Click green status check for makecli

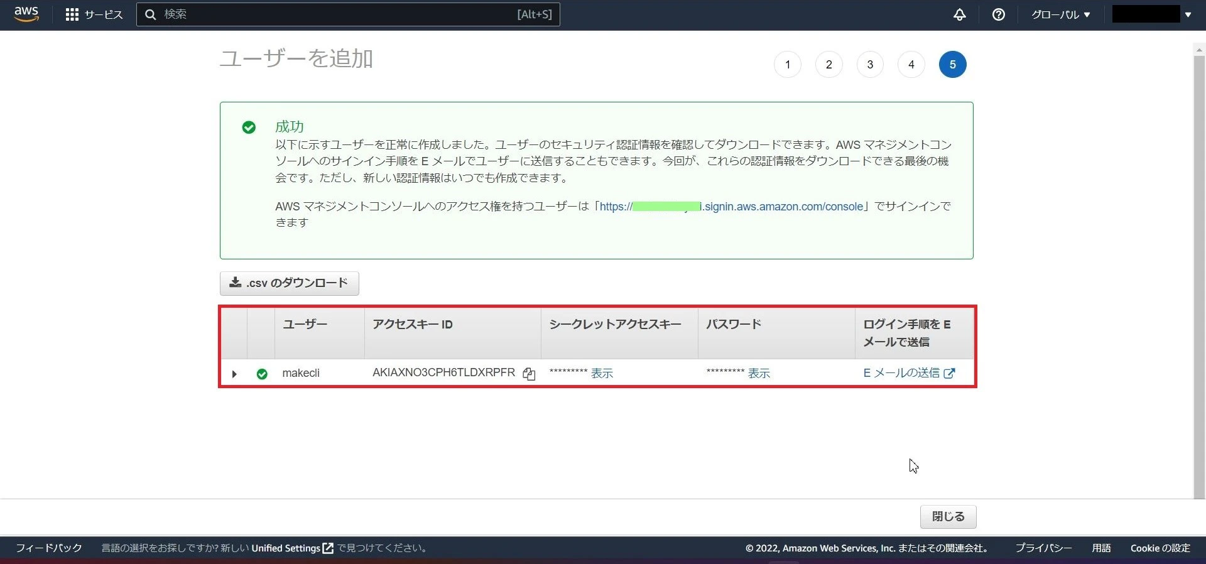point(262,374)
